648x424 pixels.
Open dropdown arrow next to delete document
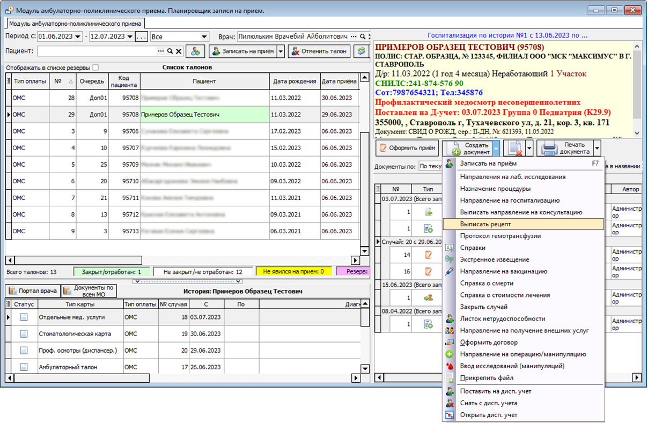(530, 148)
